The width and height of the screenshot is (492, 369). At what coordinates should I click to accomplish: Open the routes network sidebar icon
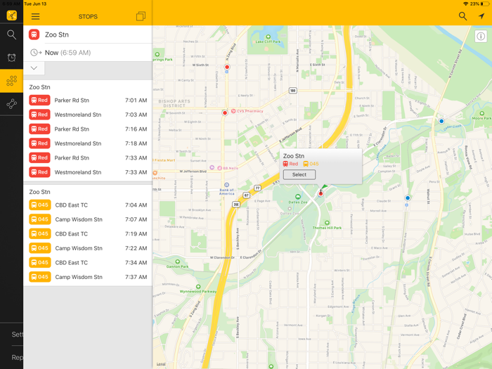(x=12, y=104)
